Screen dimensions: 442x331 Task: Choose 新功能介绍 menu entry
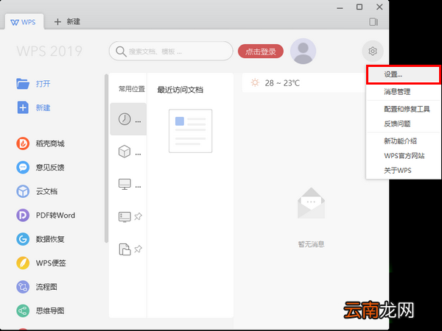[x=403, y=141]
